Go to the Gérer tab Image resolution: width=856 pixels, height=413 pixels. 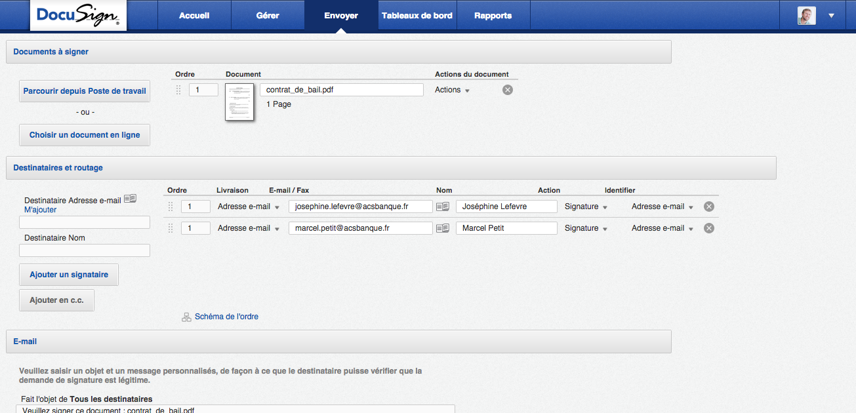coord(268,16)
